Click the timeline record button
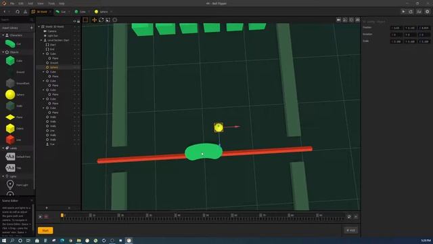This screenshot has height=244, width=433. pos(46,217)
